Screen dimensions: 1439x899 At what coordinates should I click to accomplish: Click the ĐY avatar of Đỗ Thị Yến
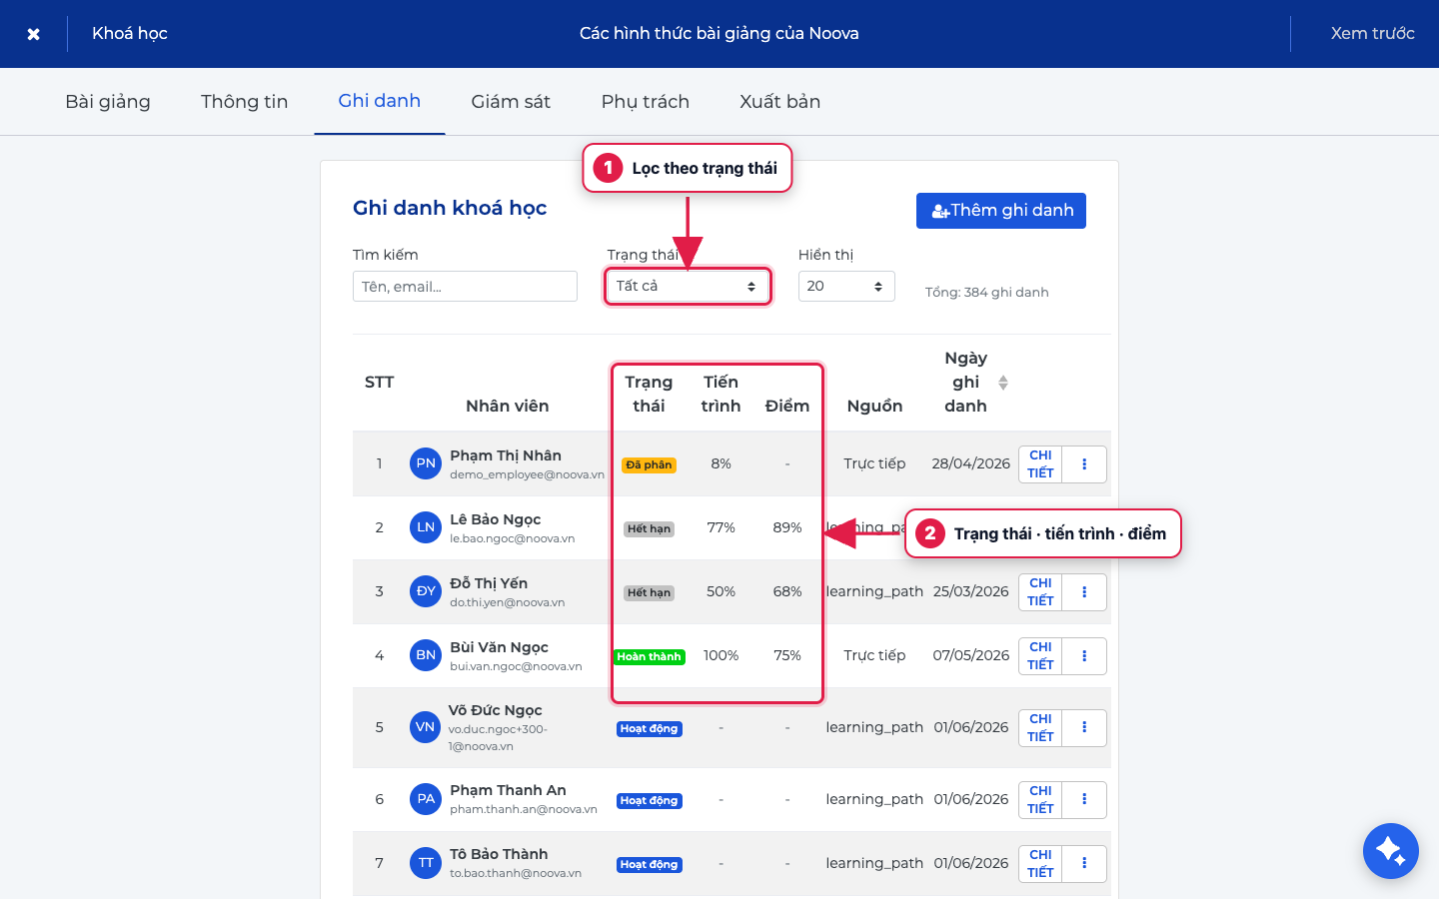pyautogui.click(x=426, y=591)
